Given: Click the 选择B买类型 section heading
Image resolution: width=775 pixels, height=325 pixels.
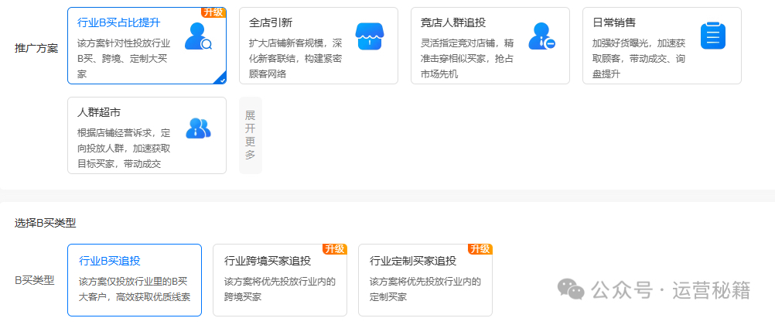Looking at the screenshot, I should (x=46, y=223).
